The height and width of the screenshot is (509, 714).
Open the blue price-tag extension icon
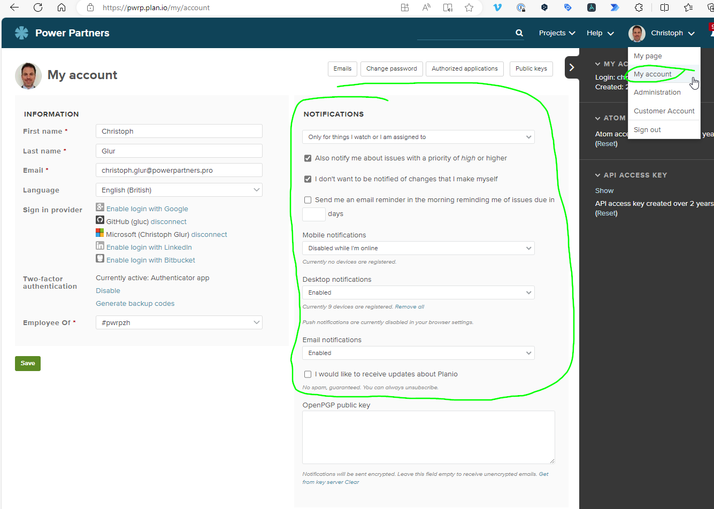coord(568,7)
